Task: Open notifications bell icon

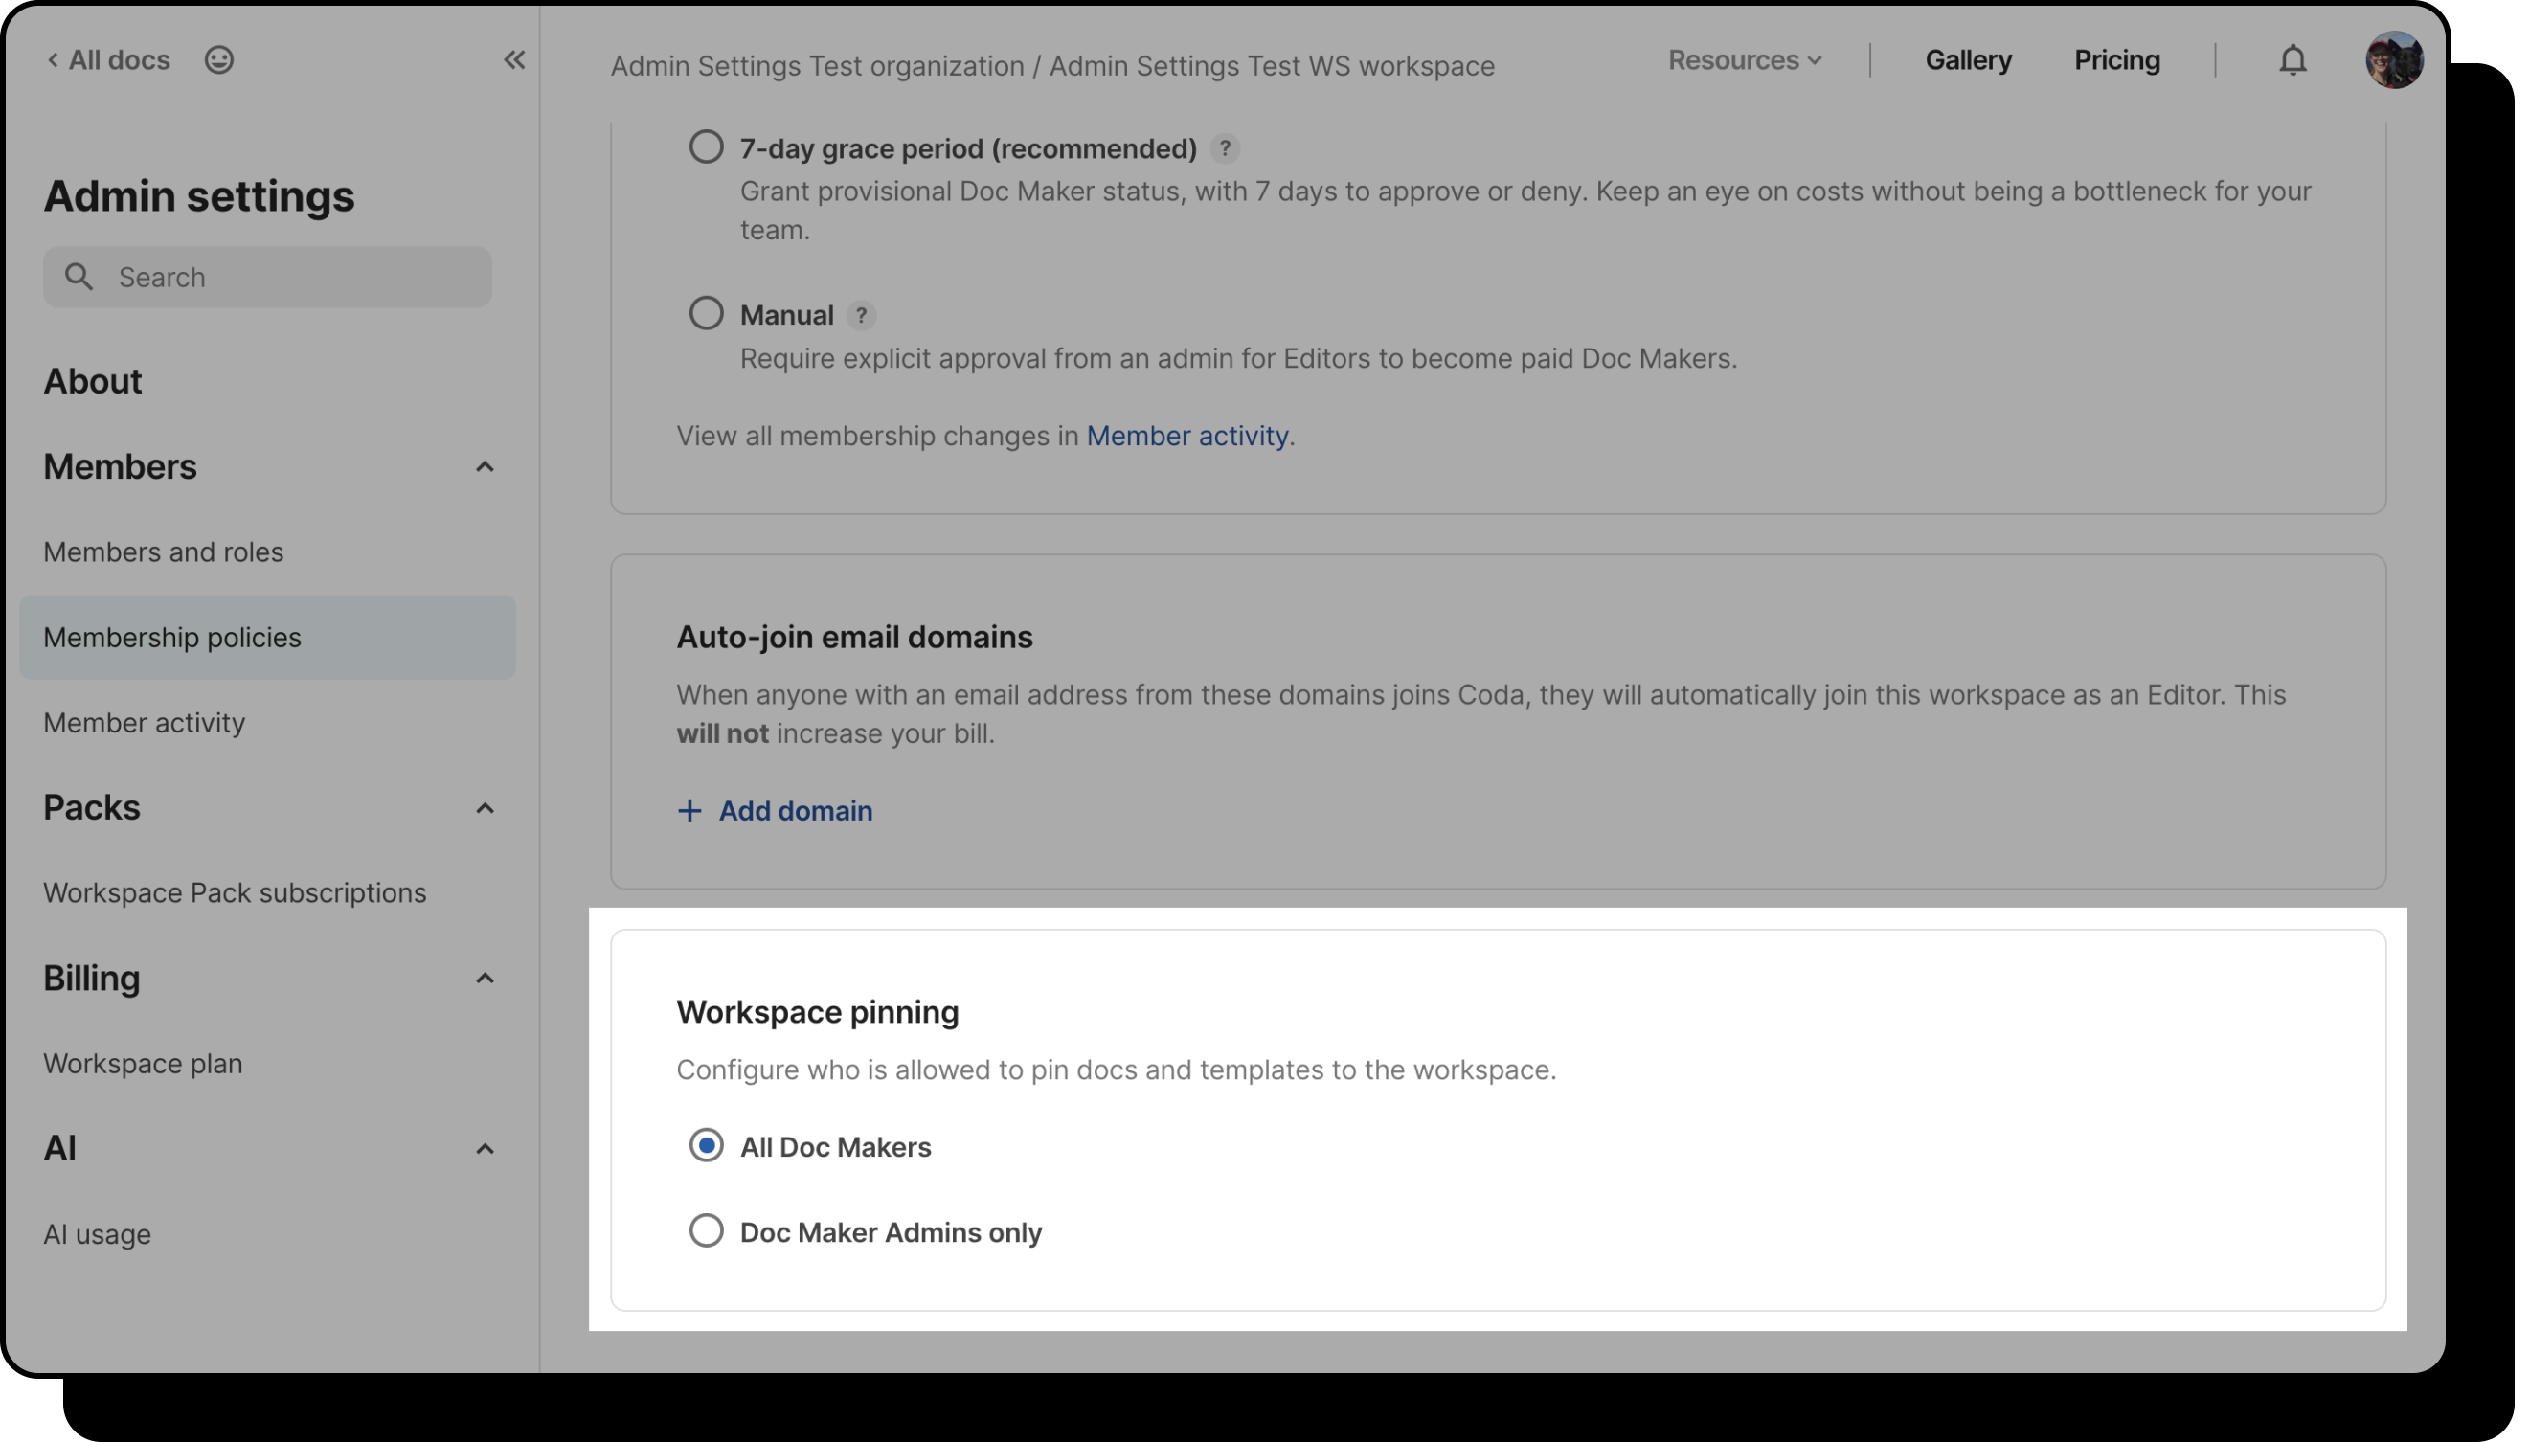Action: click(x=2293, y=60)
